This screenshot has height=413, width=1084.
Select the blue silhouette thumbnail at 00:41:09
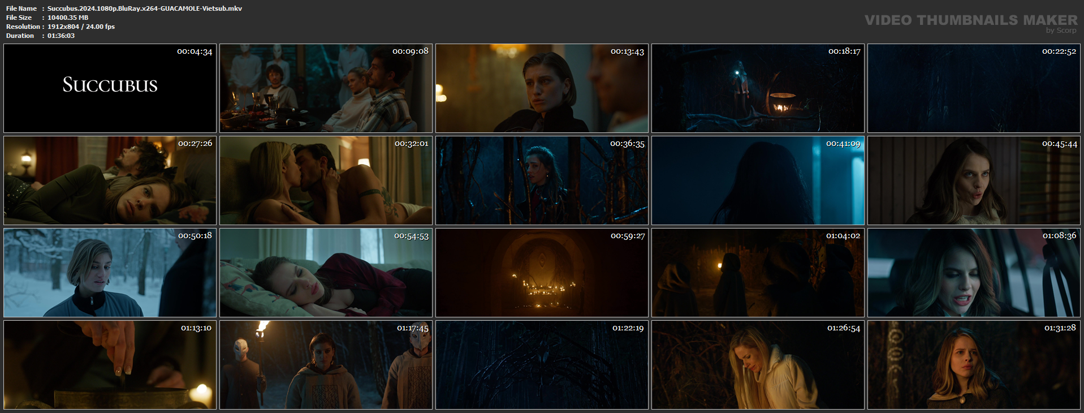coord(758,180)
